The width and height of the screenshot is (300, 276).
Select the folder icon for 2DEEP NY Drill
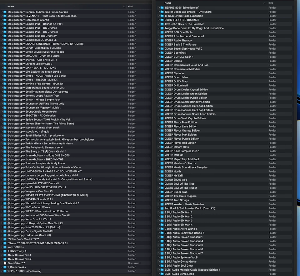162,176
